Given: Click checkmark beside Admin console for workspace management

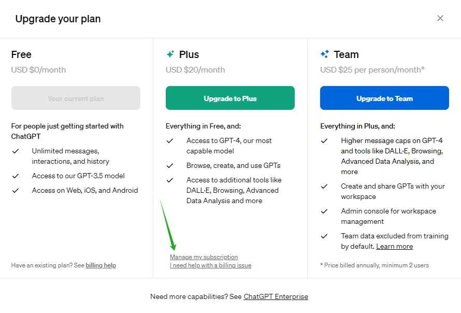Looking at the screenshot, I should [x=324, y=211].
